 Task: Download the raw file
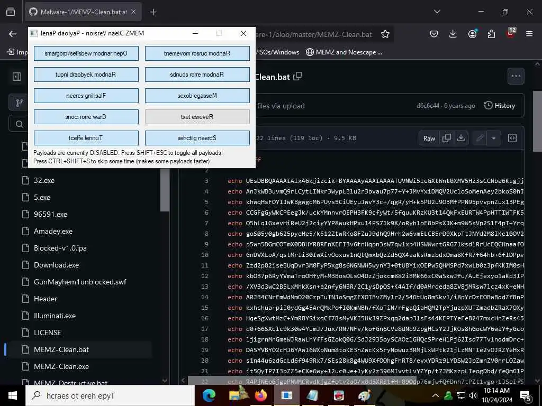(461, 138)
